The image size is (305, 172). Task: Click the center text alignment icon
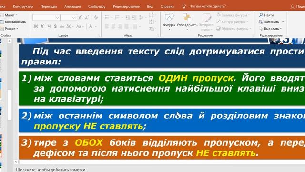click(x=113, y=26)
